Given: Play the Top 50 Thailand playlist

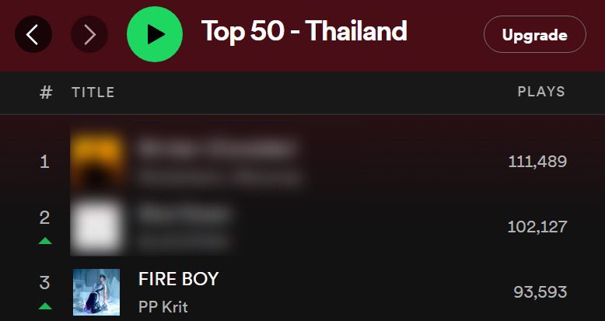Looking at the screenshot, I should 155,34.
